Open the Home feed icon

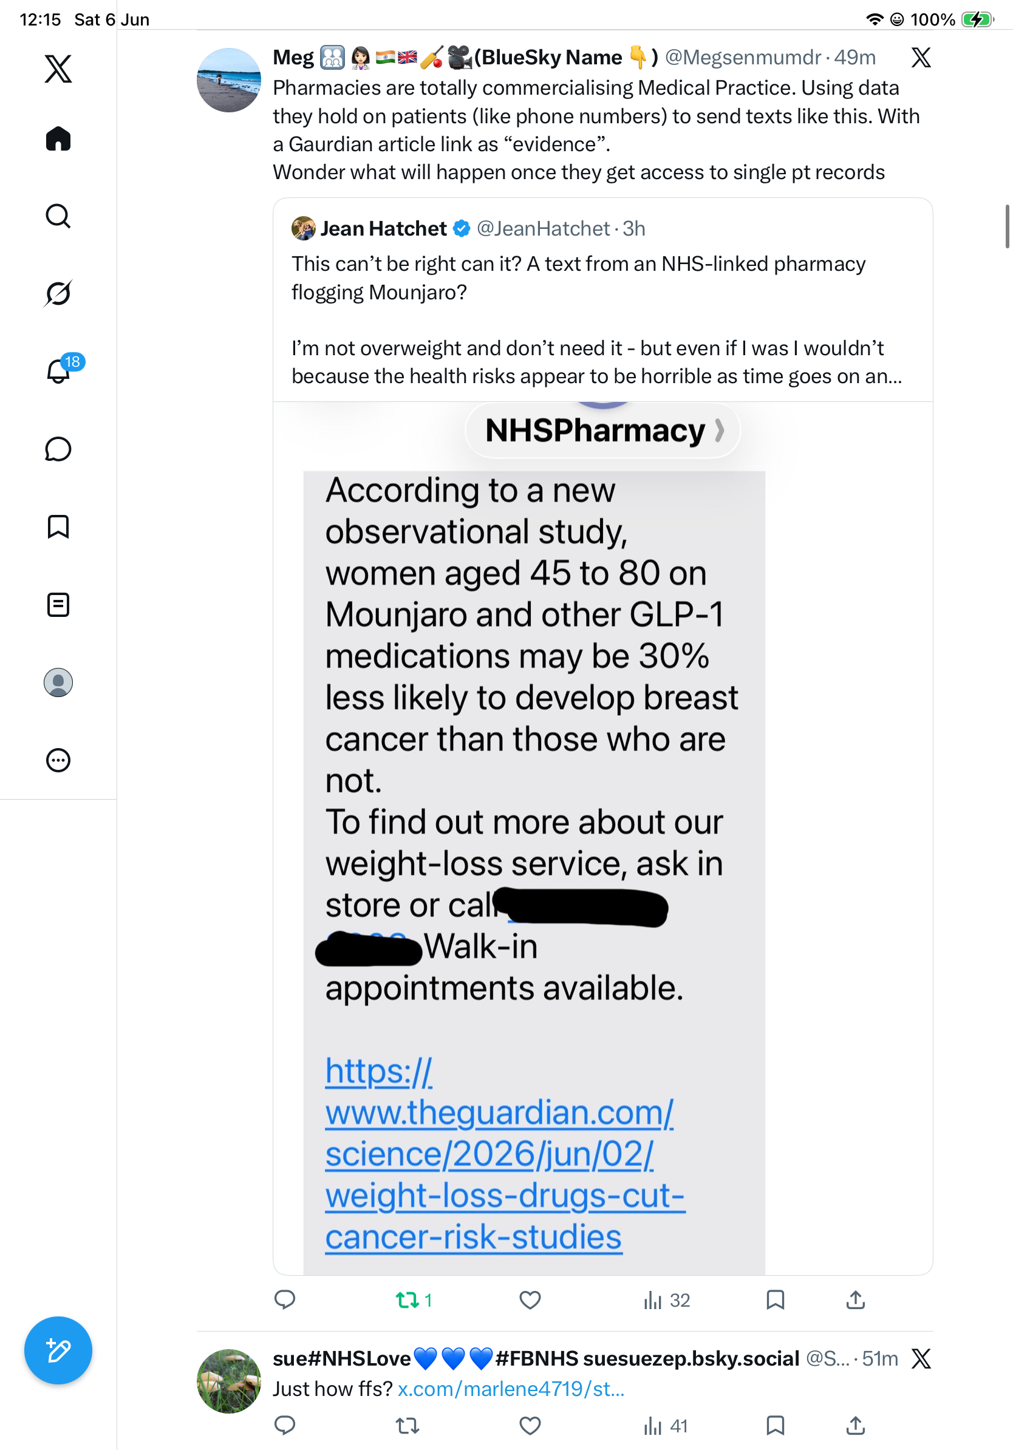coord(58,138)
